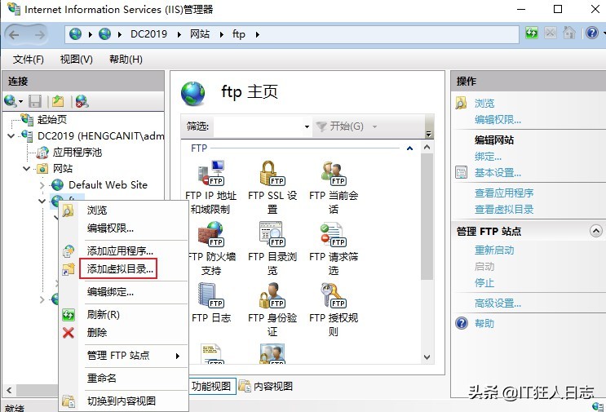The width and height of the screenshot is (606, 412).
Task: Click the 绑定... link in the actions pane
Action: [x=488, y=157]
